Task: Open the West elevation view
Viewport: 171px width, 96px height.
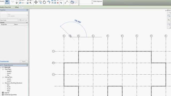Action: tap(8, 91)
